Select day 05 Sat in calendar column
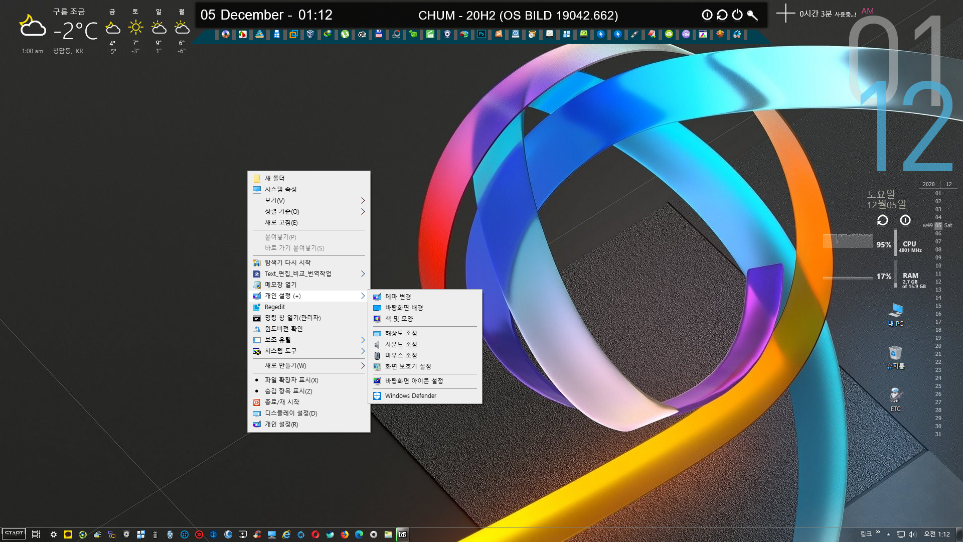Screen dimensions: 963x542 938,225
